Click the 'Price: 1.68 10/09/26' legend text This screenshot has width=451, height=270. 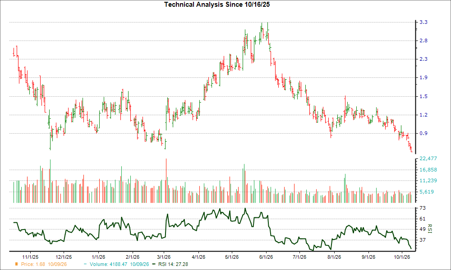[x=44, y=264]
